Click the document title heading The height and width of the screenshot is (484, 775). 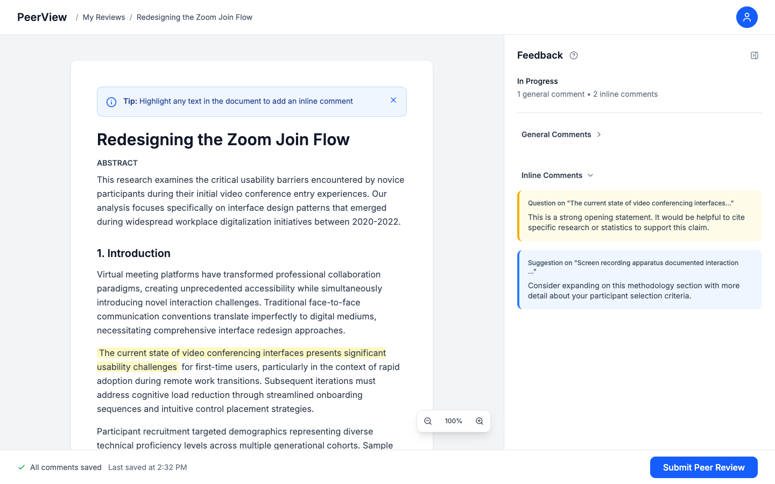click(x=223, y=139)
